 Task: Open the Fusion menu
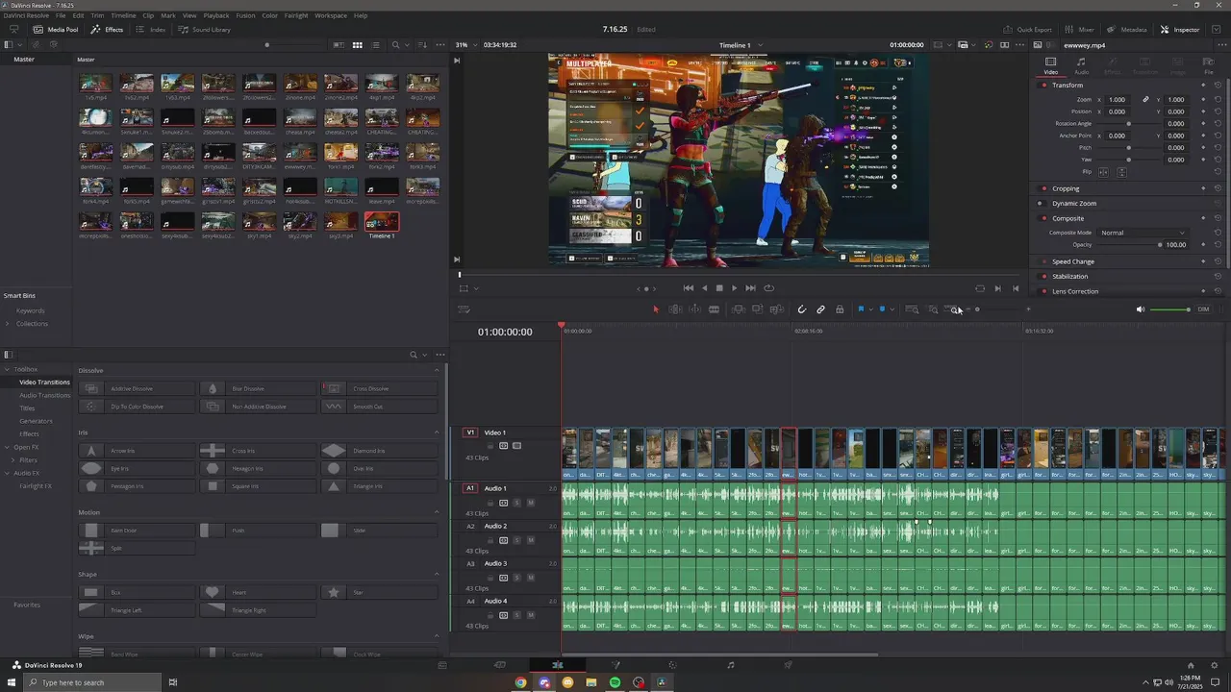[245, 15]
